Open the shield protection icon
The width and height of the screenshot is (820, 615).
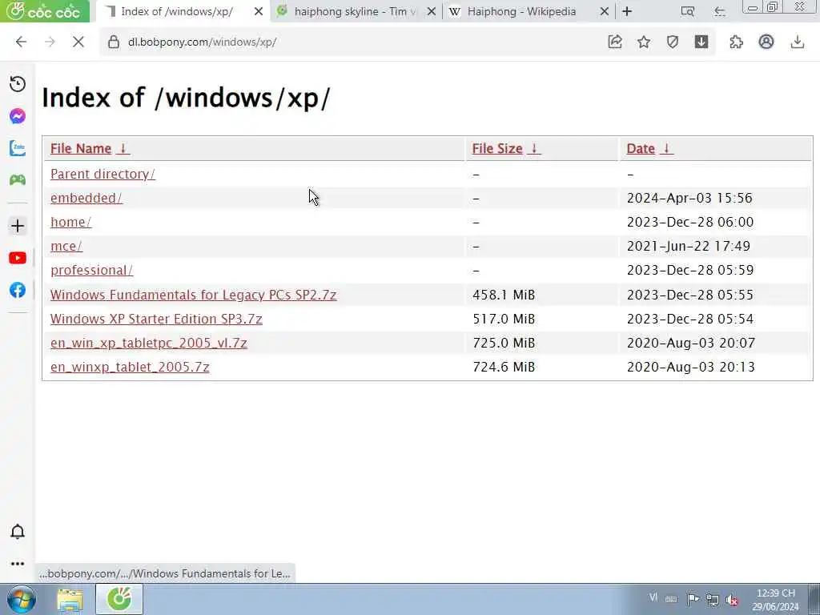[x=673, y=42]
